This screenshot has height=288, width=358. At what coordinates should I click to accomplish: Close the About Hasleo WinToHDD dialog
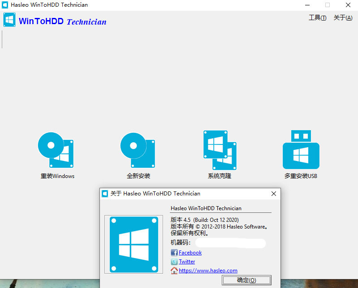[274, 194]
